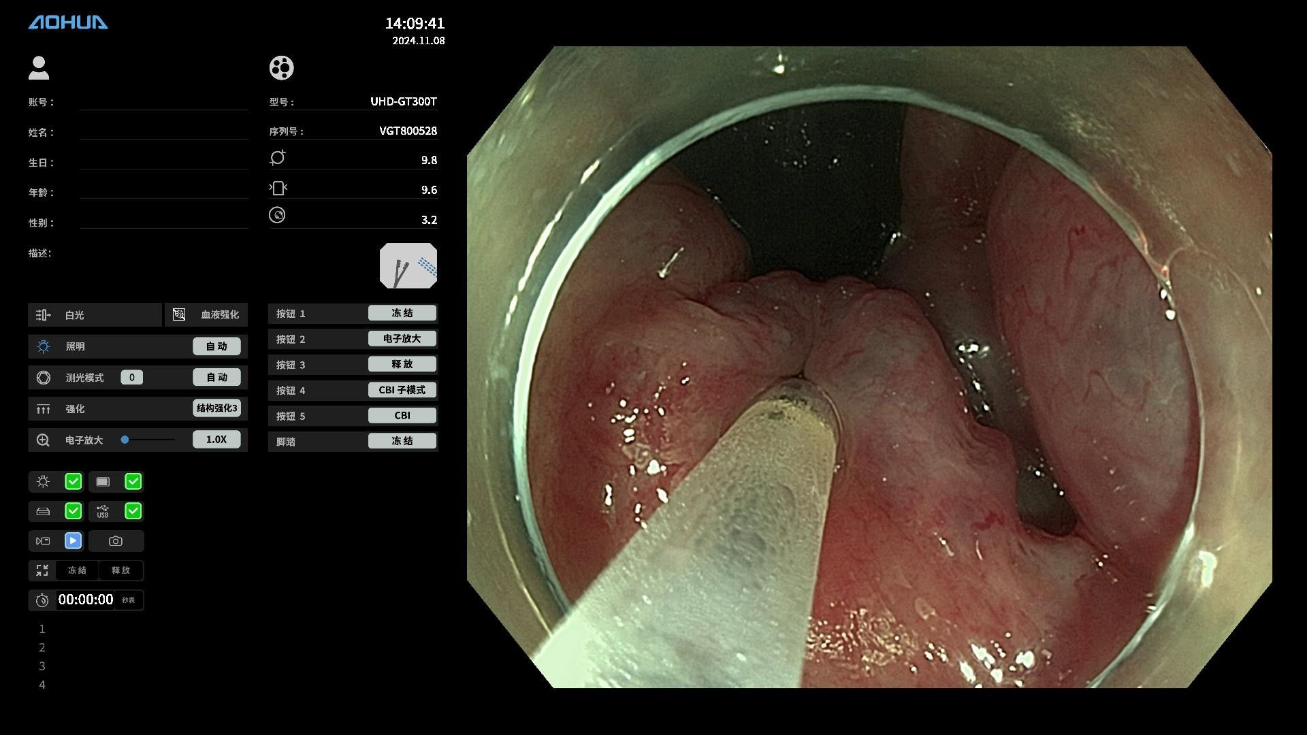
Task: Click the 电子放大 zoom slider handle
Action: (125, 440)
